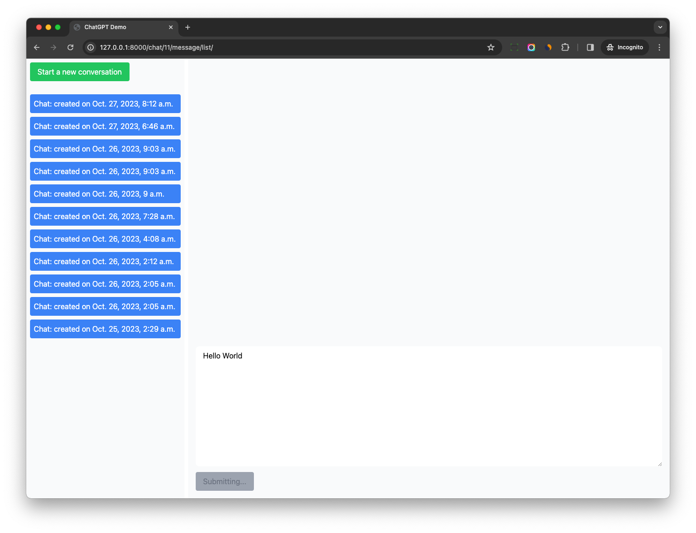Open the Chrome three-dot menu
This screenshot has height=533, width=696.
(x=659, y=47)
